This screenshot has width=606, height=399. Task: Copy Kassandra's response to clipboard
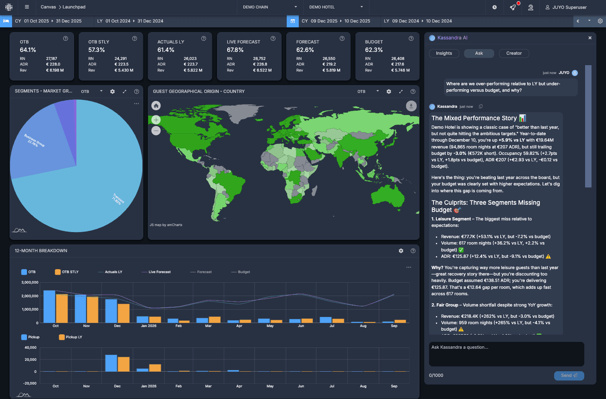[x=481, y=107]
